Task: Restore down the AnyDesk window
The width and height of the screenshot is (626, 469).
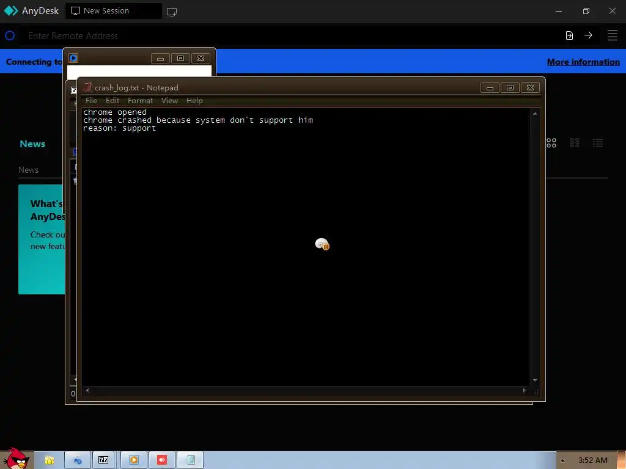Action: coord(586,11)
